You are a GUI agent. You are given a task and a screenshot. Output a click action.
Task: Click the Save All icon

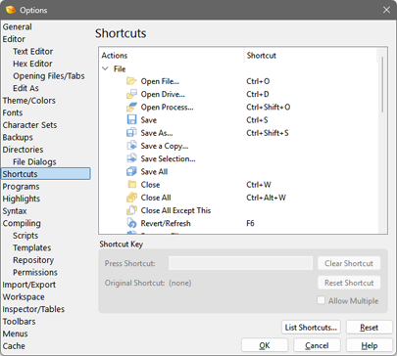(x=131, y=171)
